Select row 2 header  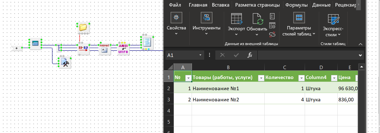coord(169,88)
